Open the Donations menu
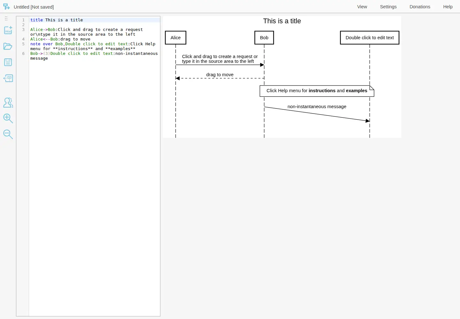 420,7
